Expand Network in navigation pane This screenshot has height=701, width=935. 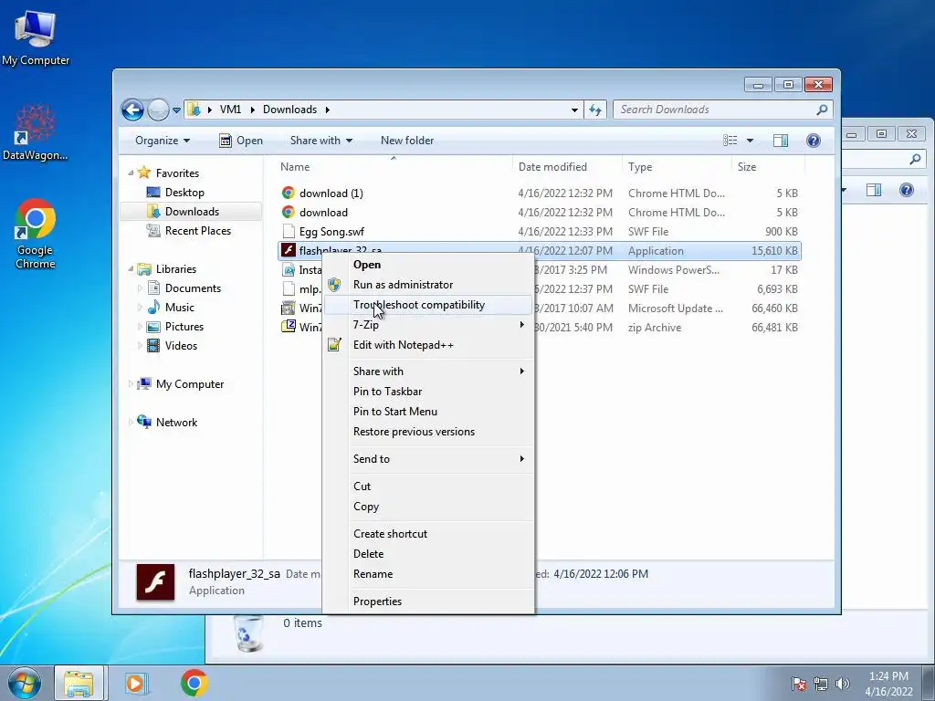tap(131, 422)
